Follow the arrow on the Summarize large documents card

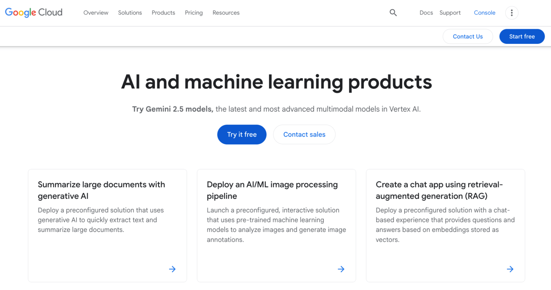pyautogui.click(x=172, y=269)
